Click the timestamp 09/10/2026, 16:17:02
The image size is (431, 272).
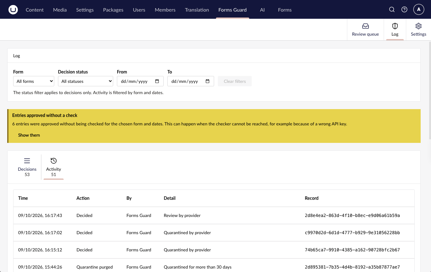pos(40,233)
